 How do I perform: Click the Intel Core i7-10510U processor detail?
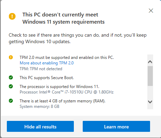coord(67,92)
